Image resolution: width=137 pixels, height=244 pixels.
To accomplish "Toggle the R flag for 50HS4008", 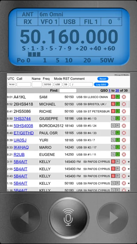I will pos(118,126).
